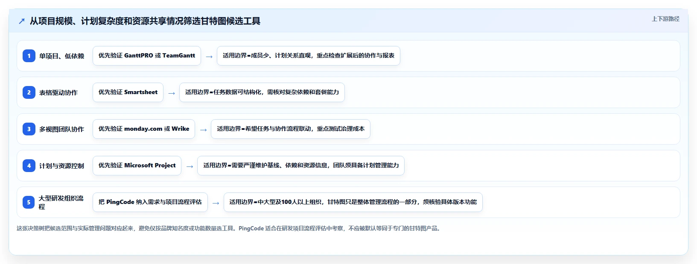Select step number 2 badge

(x=29, y=92)
